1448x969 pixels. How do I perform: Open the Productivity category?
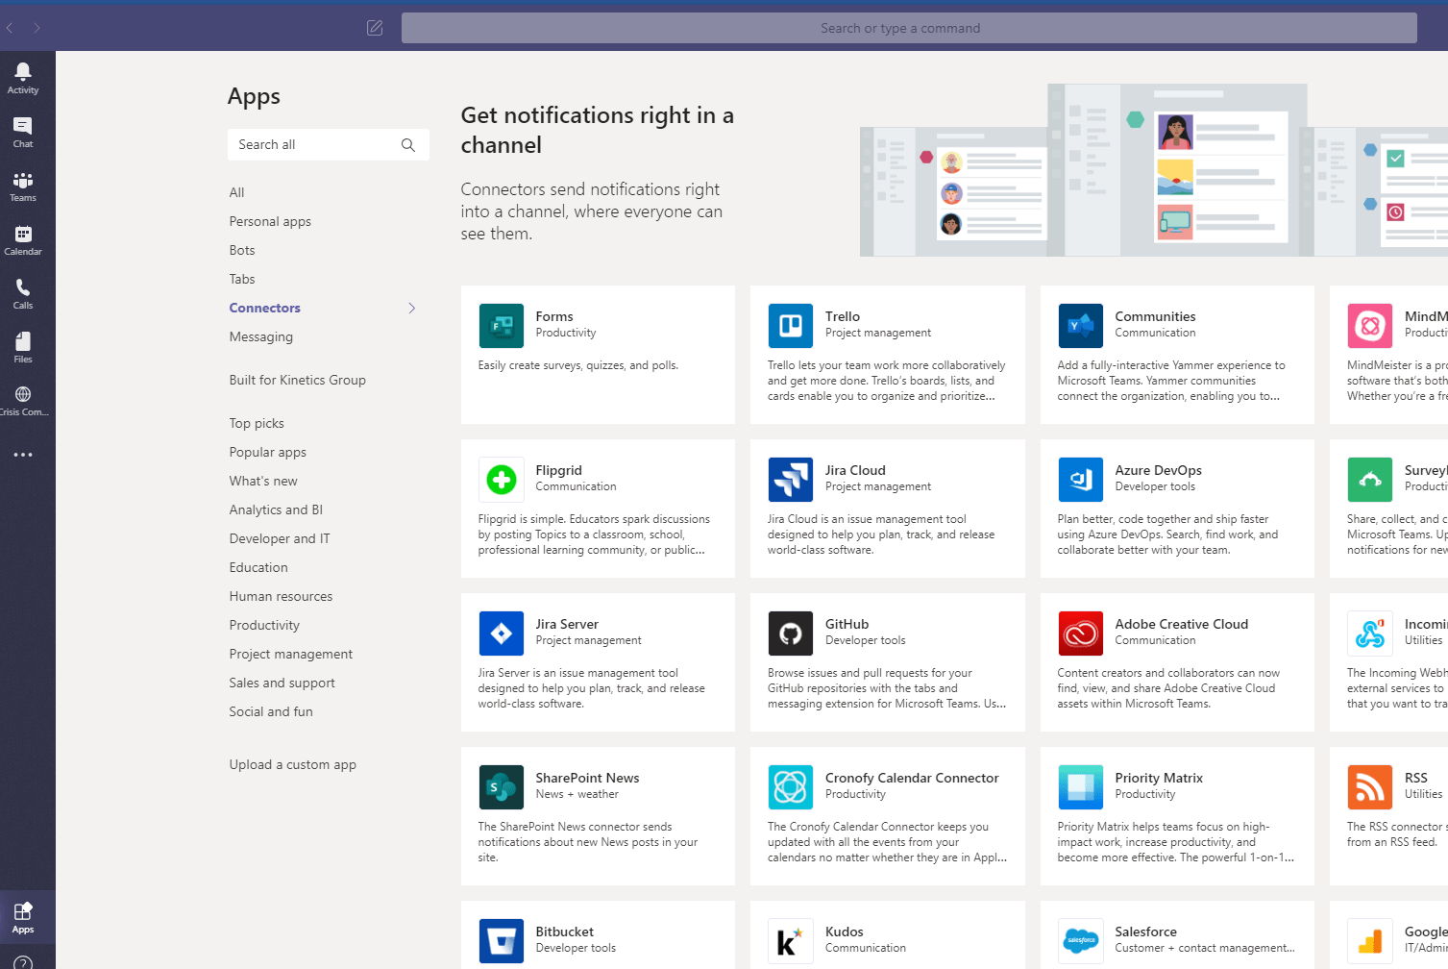click(x=264, y=625)
